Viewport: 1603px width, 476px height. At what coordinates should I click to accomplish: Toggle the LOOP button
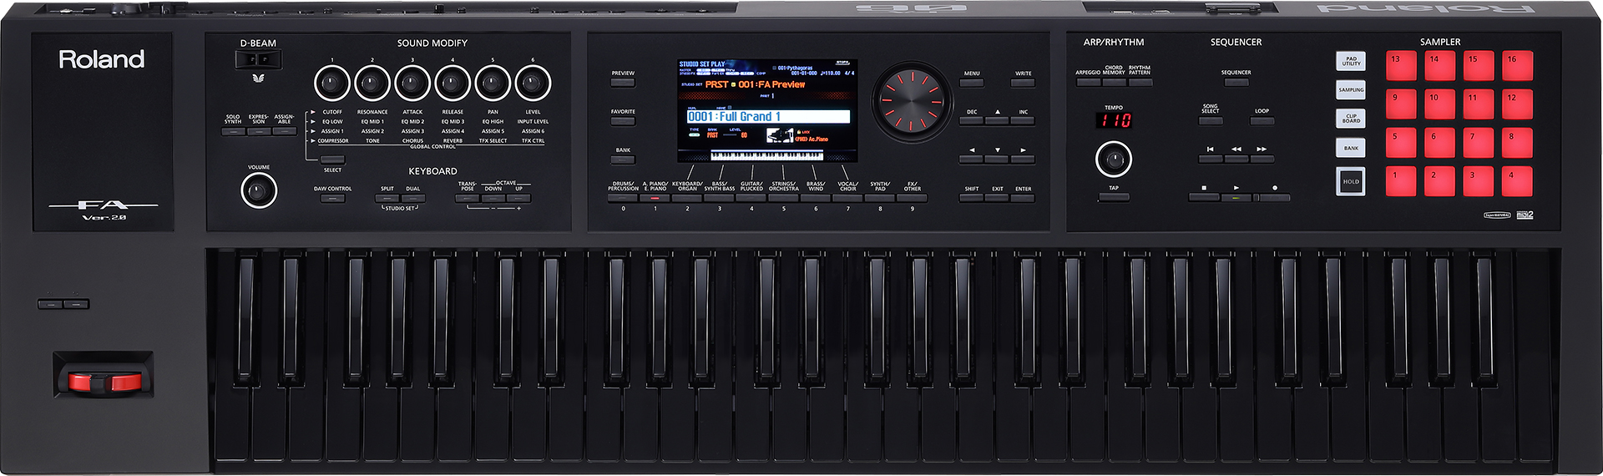[x=1262, y=121]
